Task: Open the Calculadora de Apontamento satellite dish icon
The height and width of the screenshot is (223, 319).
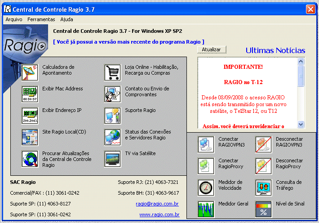Action: pos(30,72)
